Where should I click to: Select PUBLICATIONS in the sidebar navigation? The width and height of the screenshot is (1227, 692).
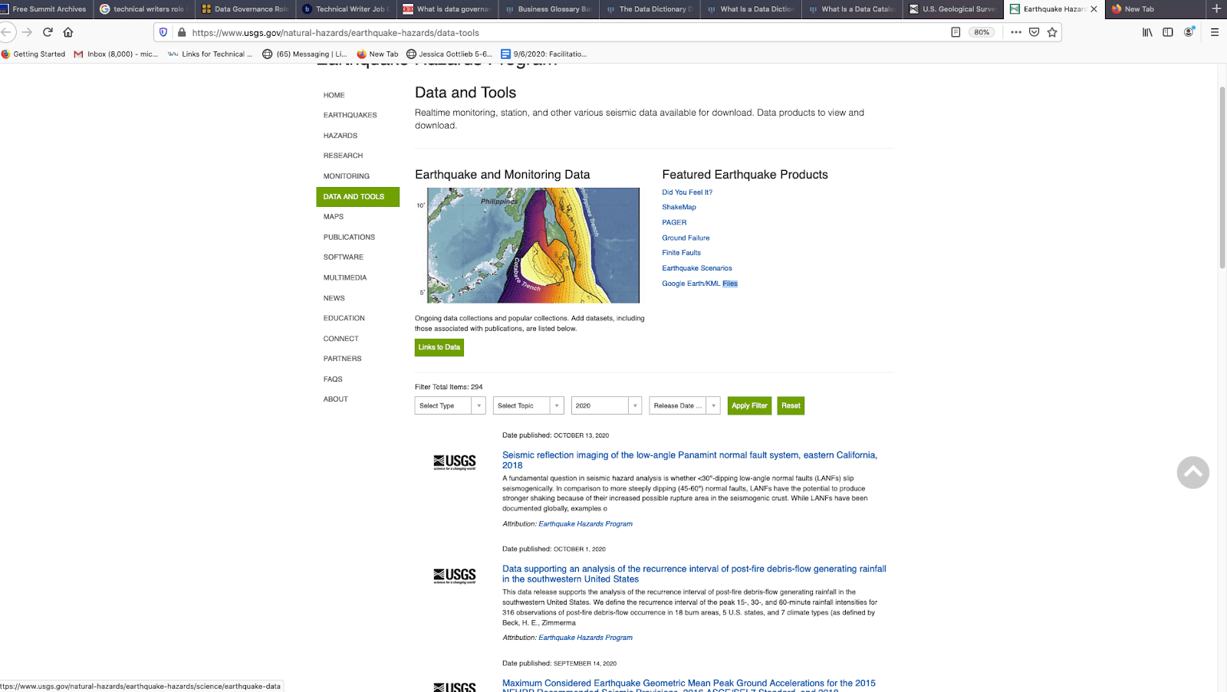(x=348, y=237)
